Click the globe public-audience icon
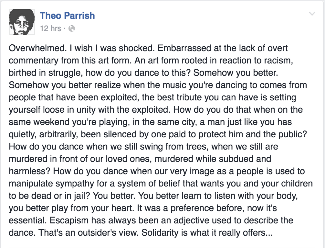325x248 pixels. (71, 28)
